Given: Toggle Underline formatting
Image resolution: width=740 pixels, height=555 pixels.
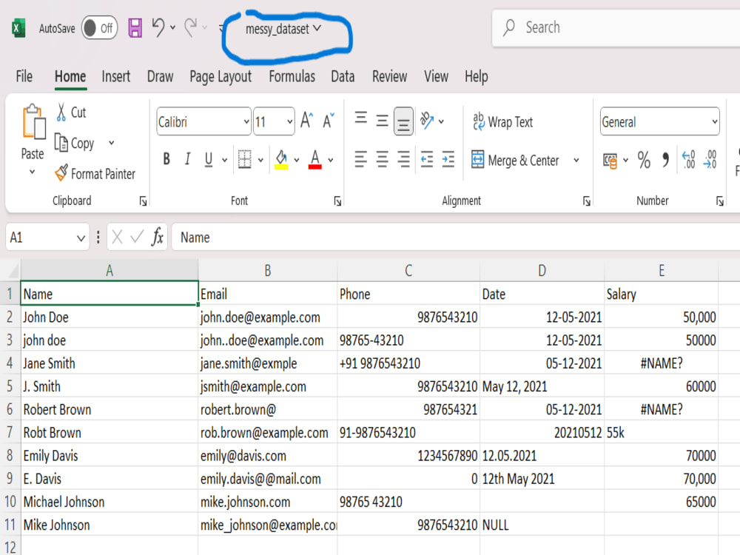Looking at the screenshot, I should coord(209,159).
